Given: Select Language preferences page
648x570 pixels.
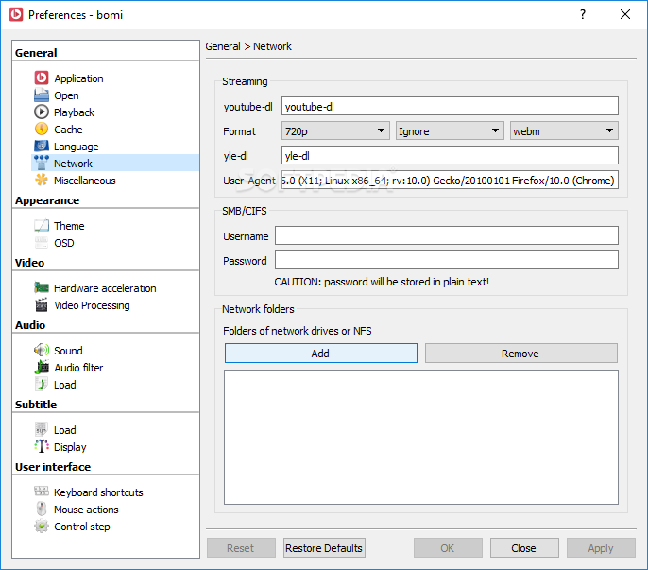Looking at the screenshot, I should coord(76,147).
